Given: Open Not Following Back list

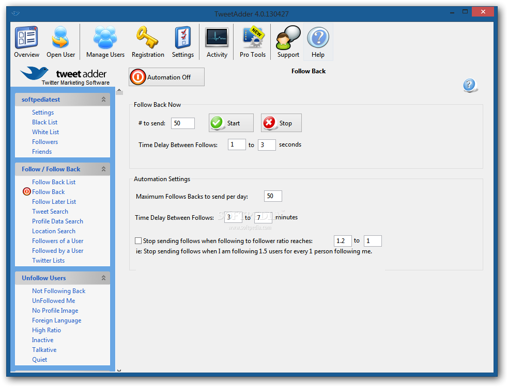Looking at the screenshot, I should (58, 291).
